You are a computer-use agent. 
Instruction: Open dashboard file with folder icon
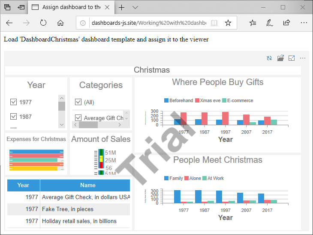(x=280, y=58)
